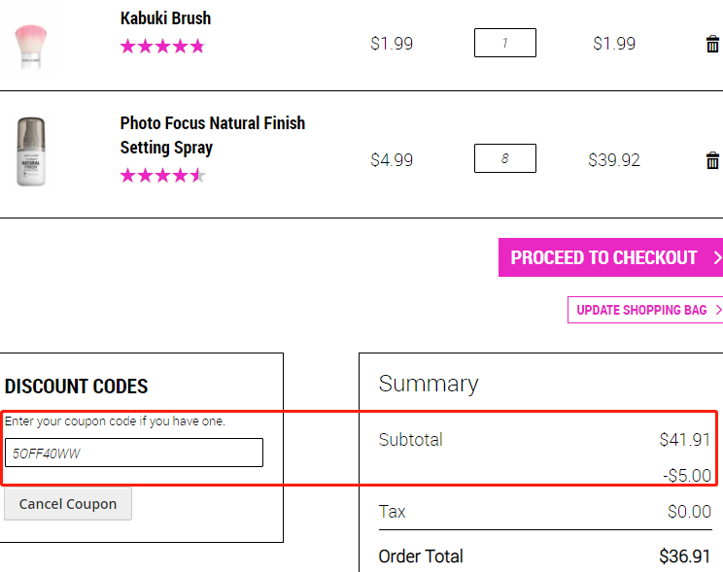Click the Proceed to Checkout arrow chevron
Viewport: 723px width, 572px height.
coord(717,257)
